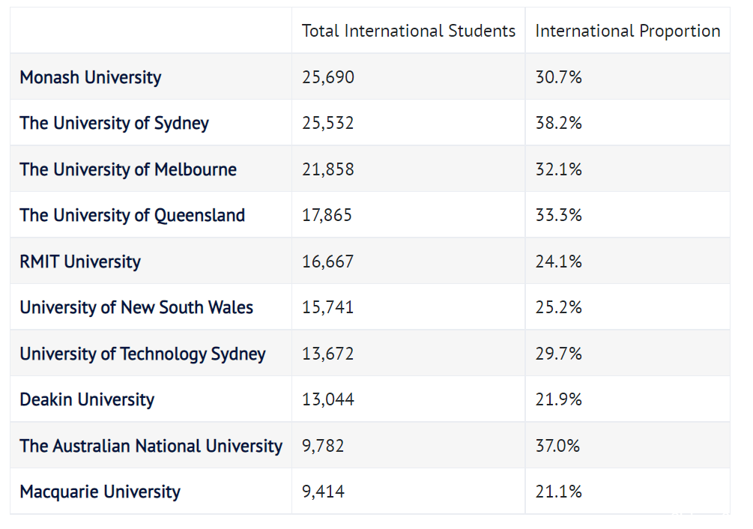Screen dimensions: 753x529
Task: Select The University of Queensland row name
Action: point(132,216)
